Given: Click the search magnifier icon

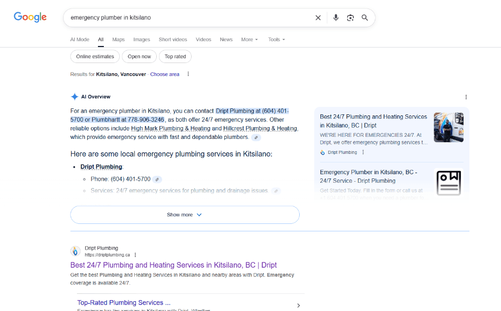Looking at the screenshot, I should coord(365,17).
